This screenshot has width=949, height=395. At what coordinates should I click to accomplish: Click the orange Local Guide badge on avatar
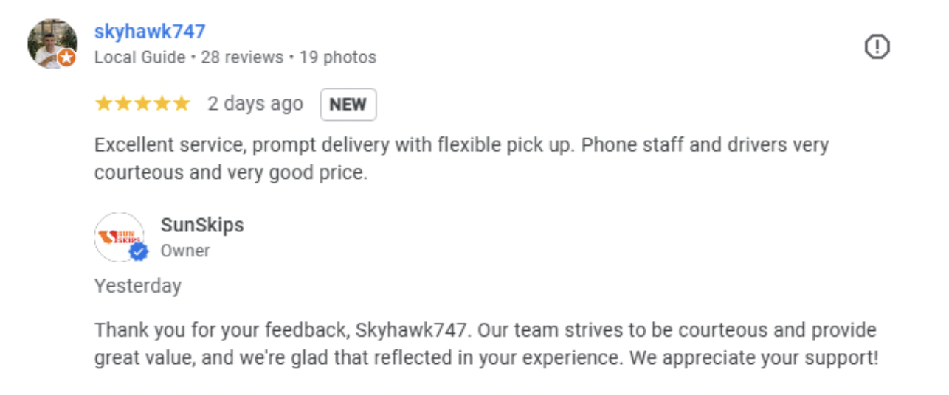click(x=66, y=58)
